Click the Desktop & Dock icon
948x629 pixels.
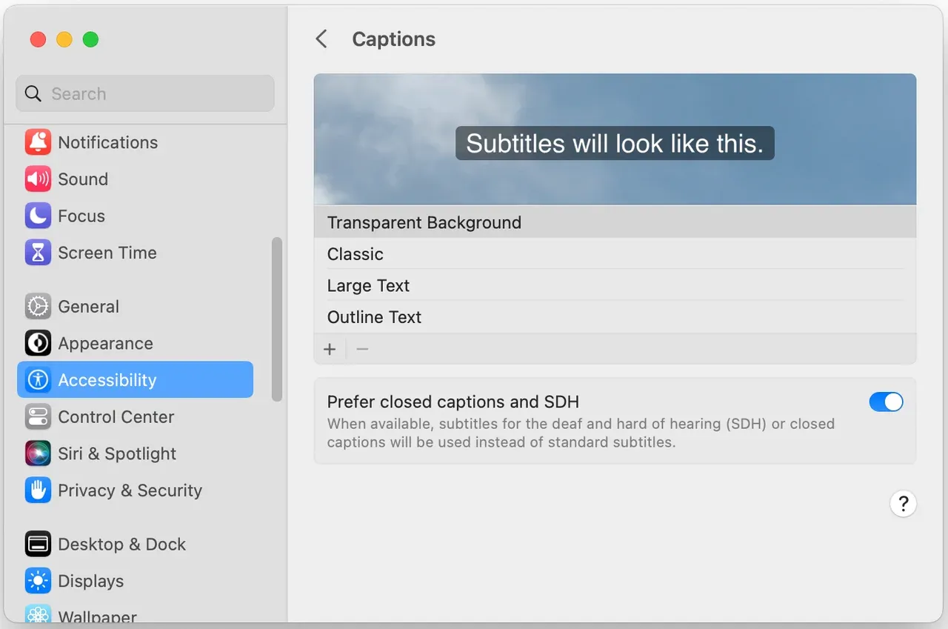point(38,545)
